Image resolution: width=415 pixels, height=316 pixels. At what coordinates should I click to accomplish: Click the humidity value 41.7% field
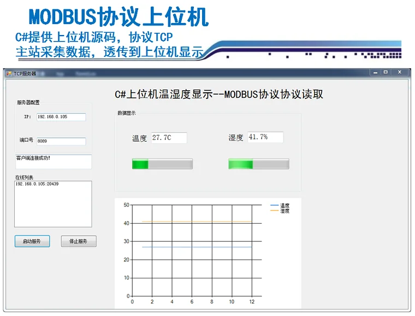pyautogui.click(x=265, y=137)
